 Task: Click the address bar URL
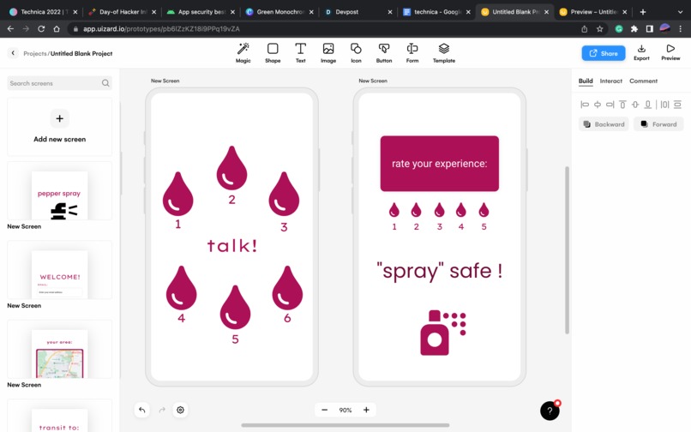coord(161,28)
